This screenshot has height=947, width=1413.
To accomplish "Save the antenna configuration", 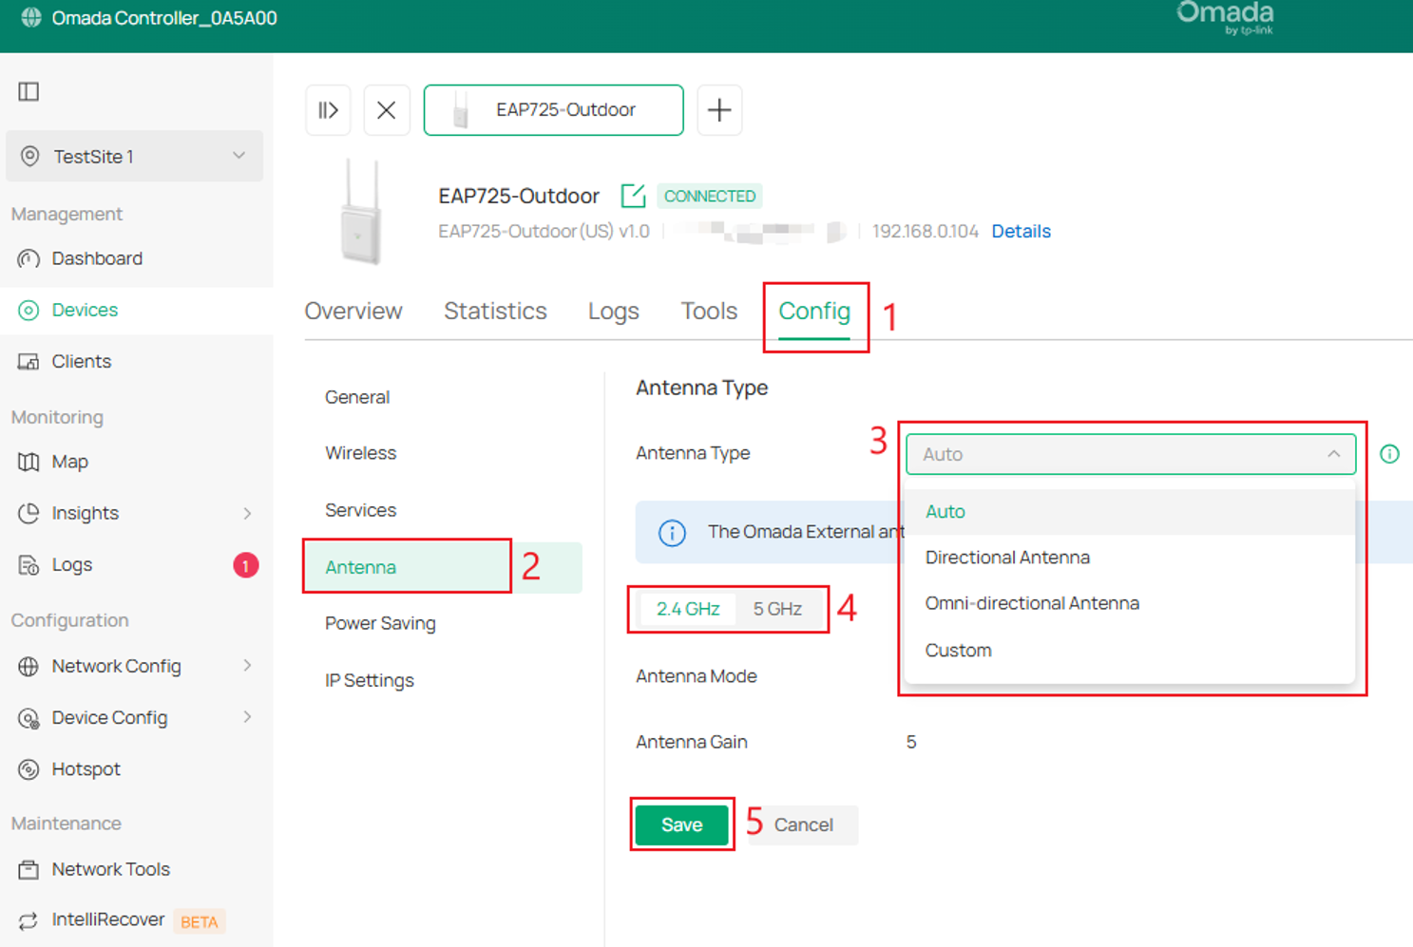I will 681,824.
